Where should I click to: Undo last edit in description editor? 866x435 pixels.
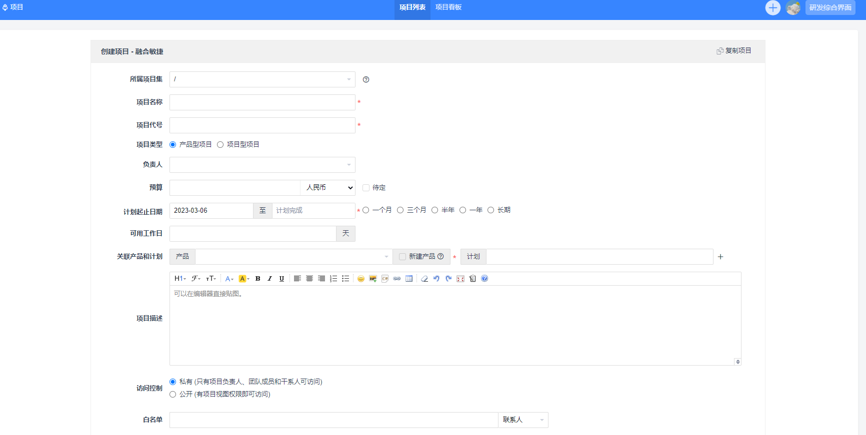pos(436,279)
